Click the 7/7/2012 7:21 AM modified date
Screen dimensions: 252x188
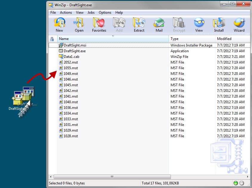pos(231,57)
